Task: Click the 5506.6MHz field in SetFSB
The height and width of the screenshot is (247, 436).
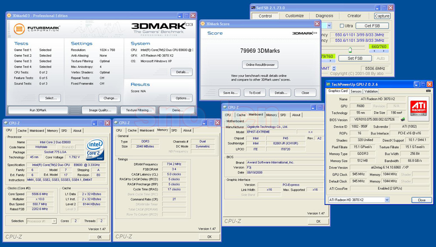Action: pos(375,68)
